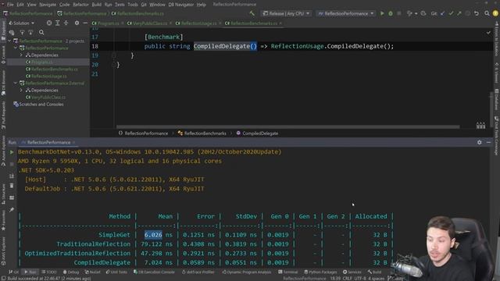Screen dimensions: 500x281
Task: Close the ReflectionBenchmarks.cs tab
Action: tap(280, 23)
